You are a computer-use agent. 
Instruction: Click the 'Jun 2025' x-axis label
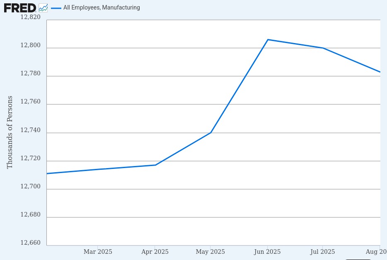[x=267, y=252]
